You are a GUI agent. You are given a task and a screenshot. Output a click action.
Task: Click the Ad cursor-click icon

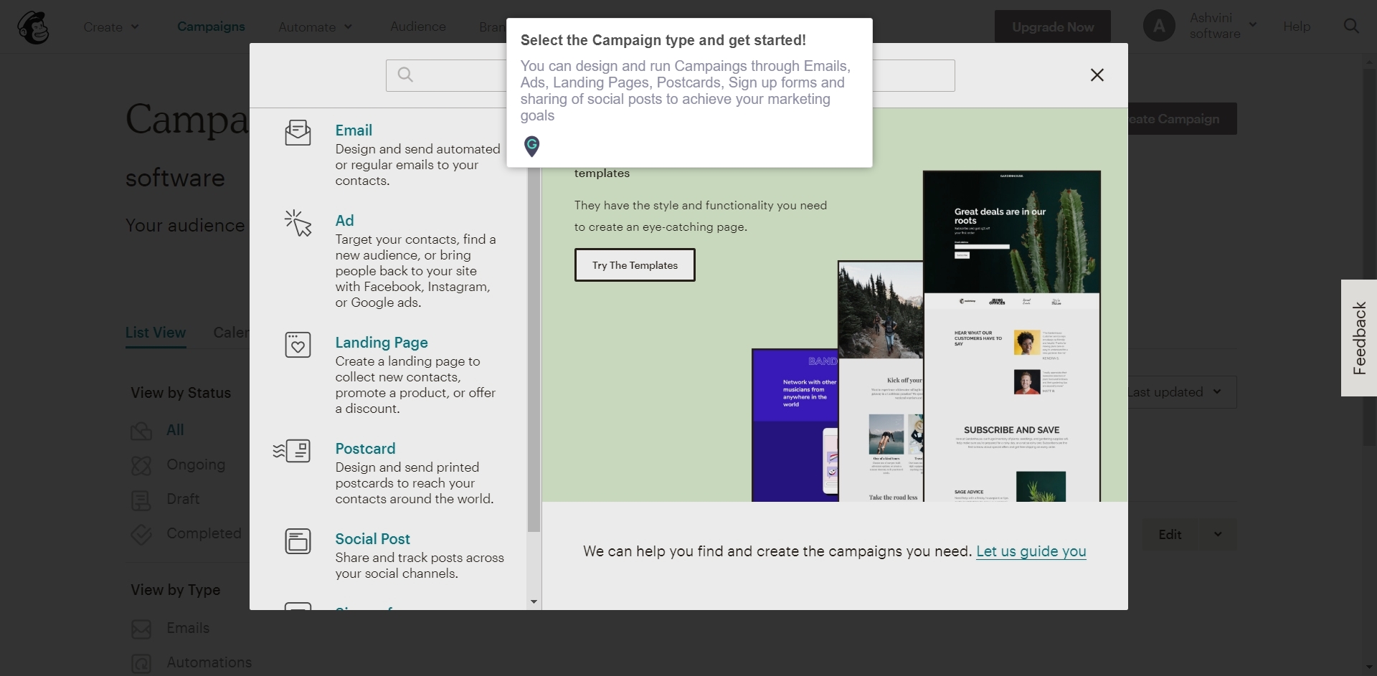tap(298, 223)
